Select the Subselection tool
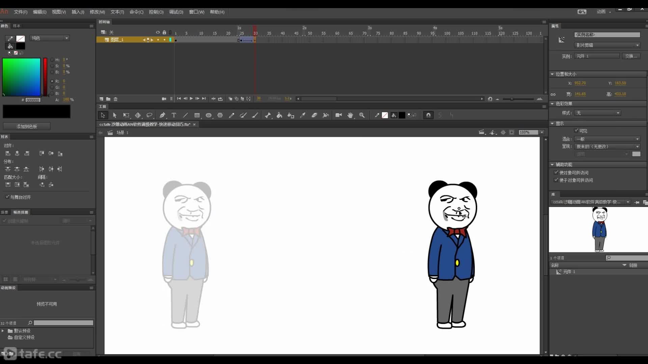Screen dimensions: 648x364 point(114,115)
